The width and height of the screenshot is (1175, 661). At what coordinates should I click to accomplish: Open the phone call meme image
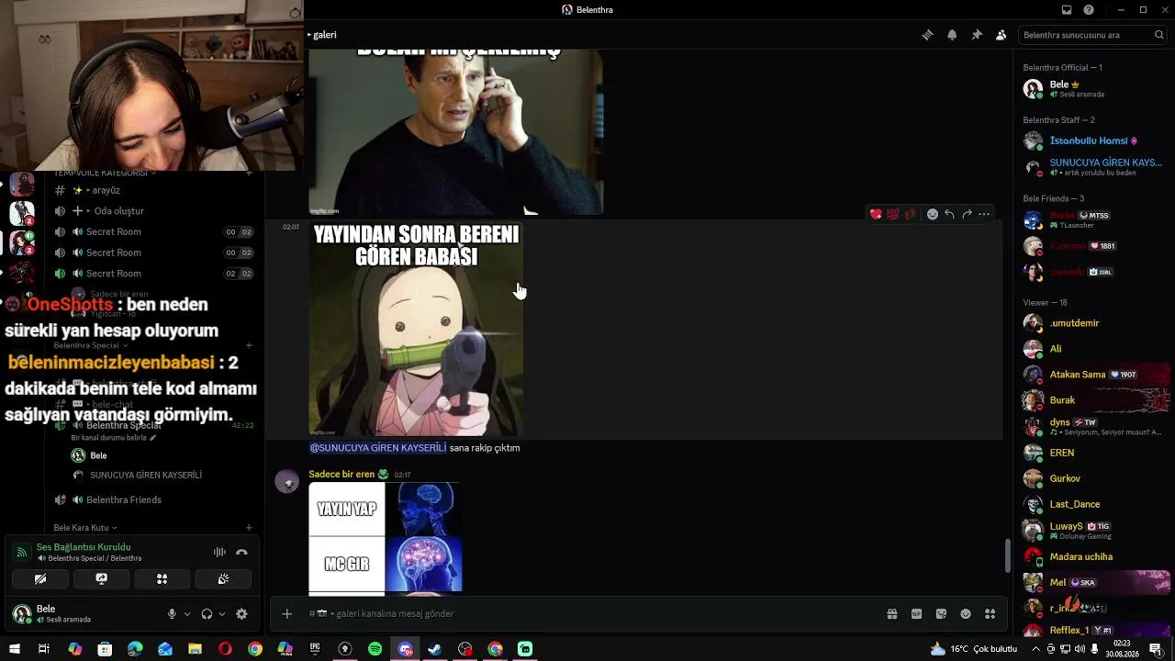point(455,132)
